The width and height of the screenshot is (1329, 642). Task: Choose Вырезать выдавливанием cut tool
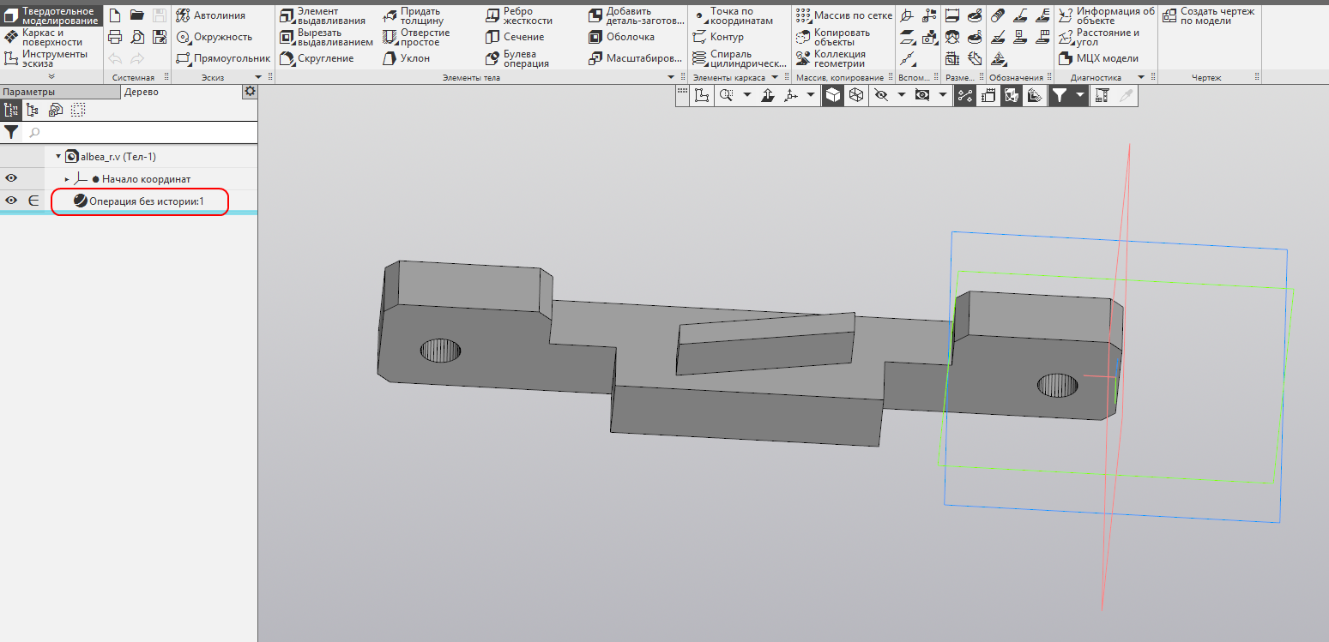(x=327, y=37)
